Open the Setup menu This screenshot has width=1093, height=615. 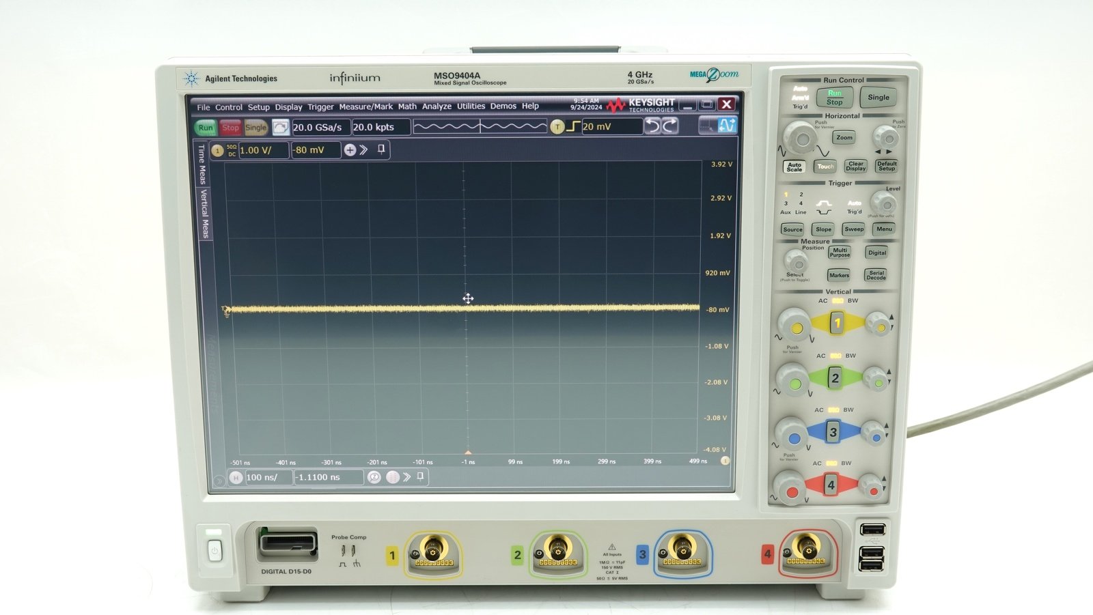point(259,107)
